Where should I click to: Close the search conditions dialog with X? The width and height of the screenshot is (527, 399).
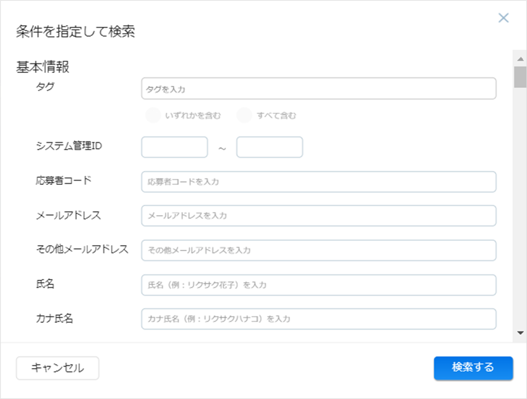coord(503,18)
